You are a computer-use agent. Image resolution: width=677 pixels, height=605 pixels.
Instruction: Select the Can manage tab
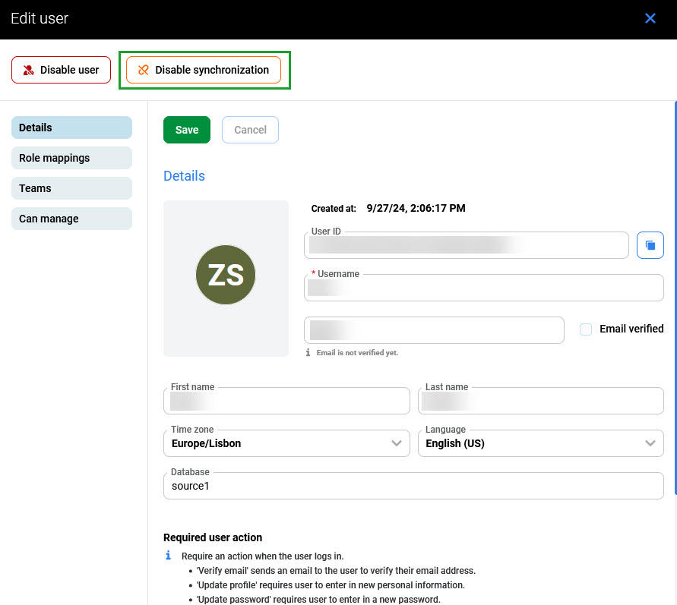pos(71,219)
